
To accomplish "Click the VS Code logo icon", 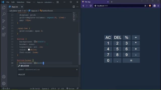I will click(x=3, y=2).
